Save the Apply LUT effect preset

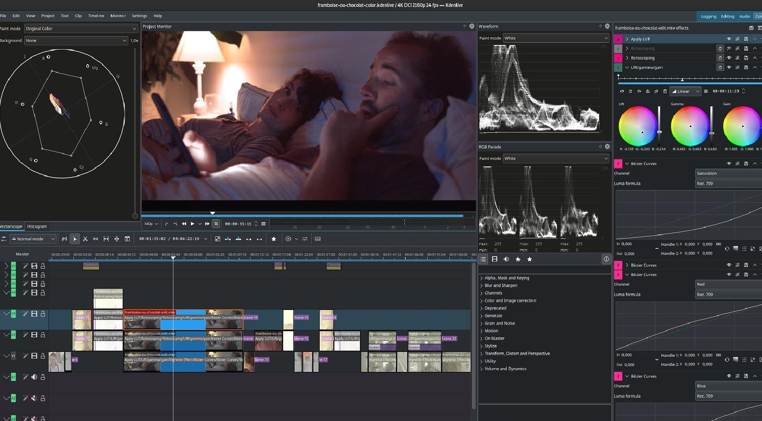[746, 39]
